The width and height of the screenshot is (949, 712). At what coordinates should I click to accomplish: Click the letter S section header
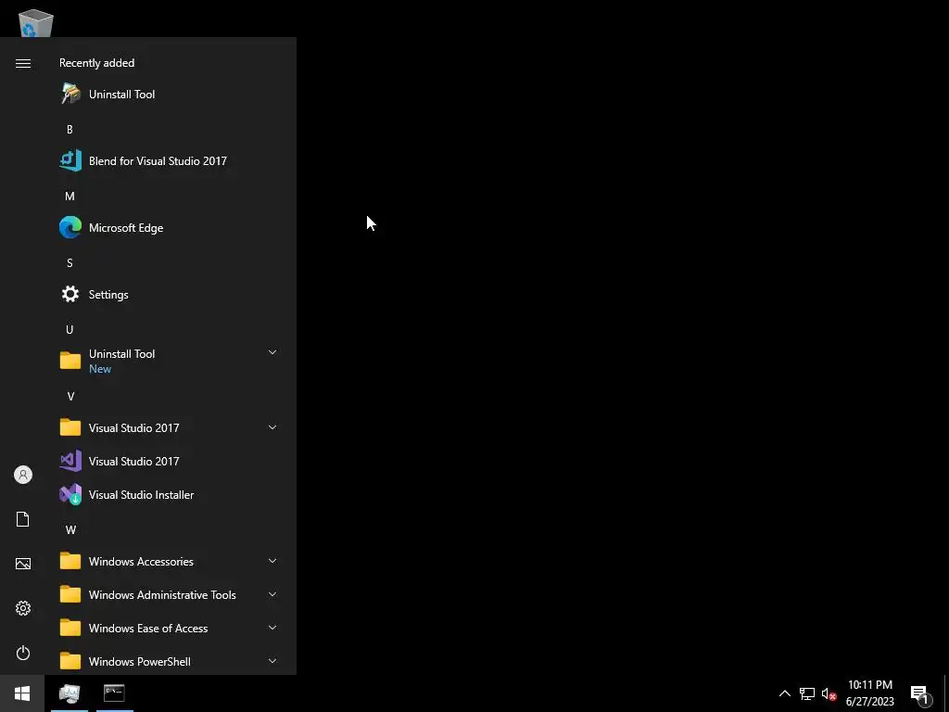[70, 262]
